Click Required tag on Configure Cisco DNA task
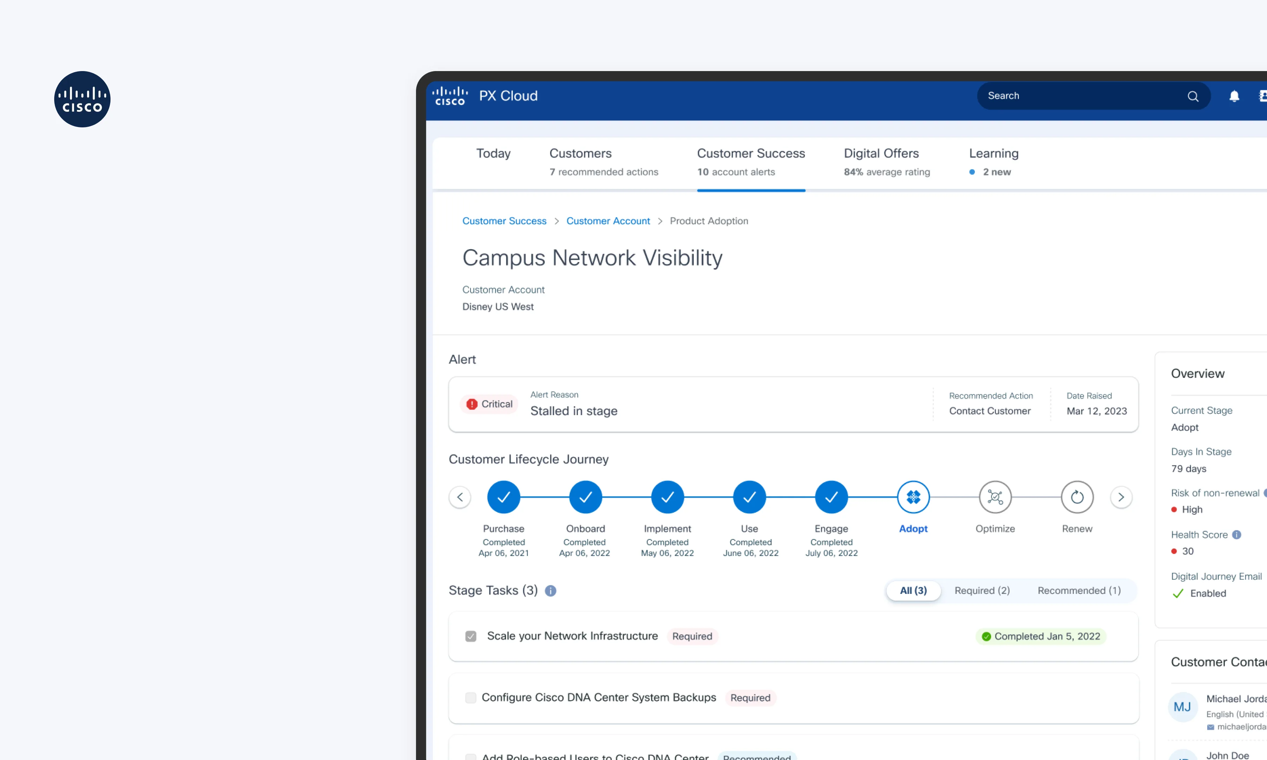The height and width of the screenshot is (760, 1267). coord(750,698)
